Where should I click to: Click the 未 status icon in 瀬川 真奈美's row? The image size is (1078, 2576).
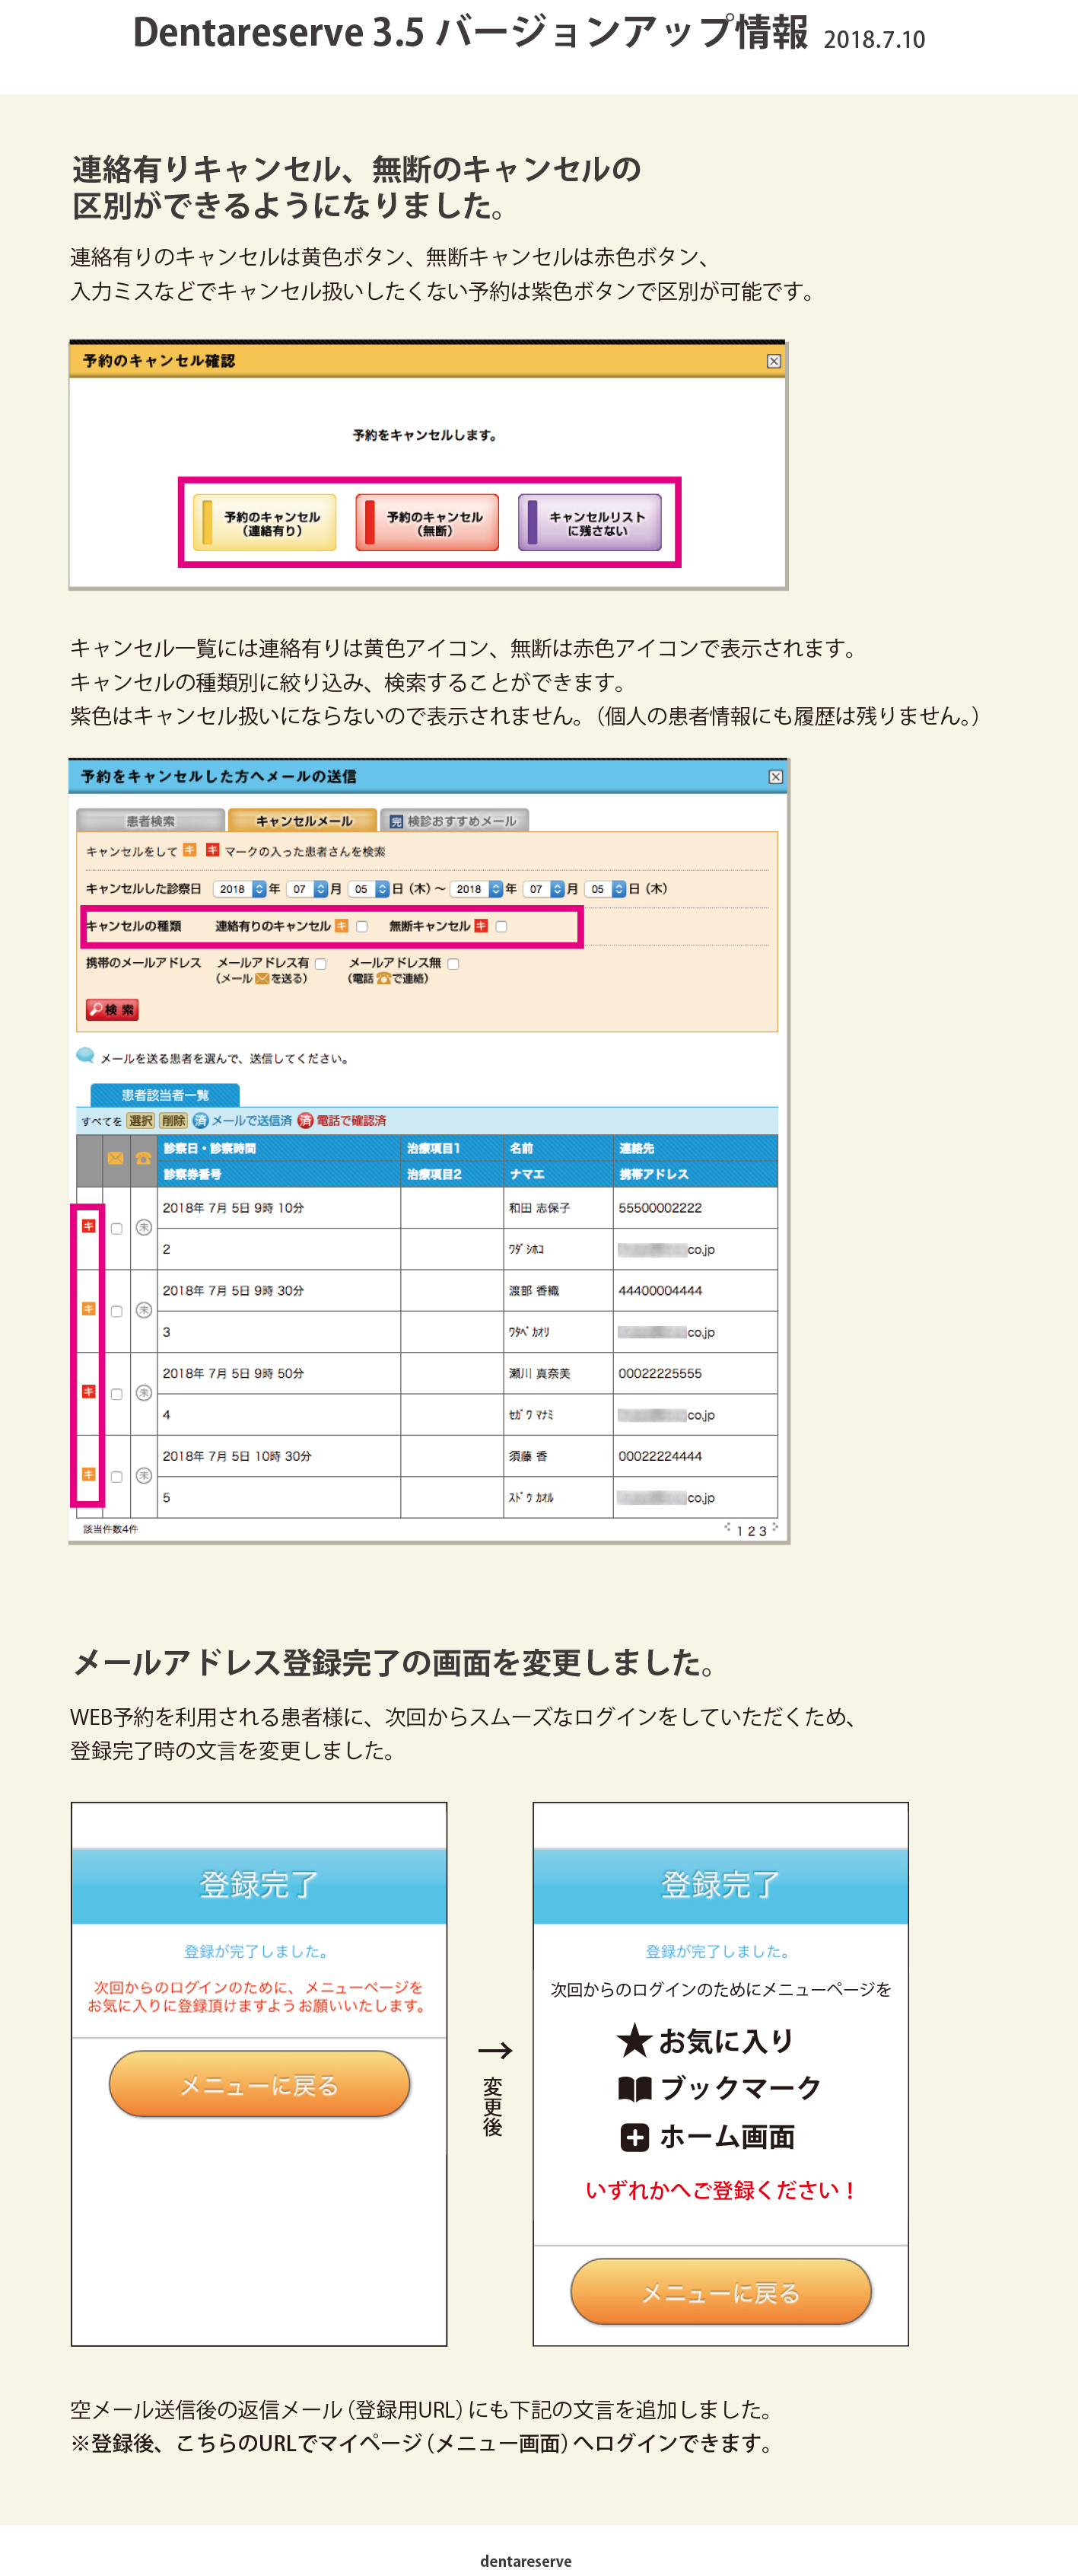coord(144,1393)
